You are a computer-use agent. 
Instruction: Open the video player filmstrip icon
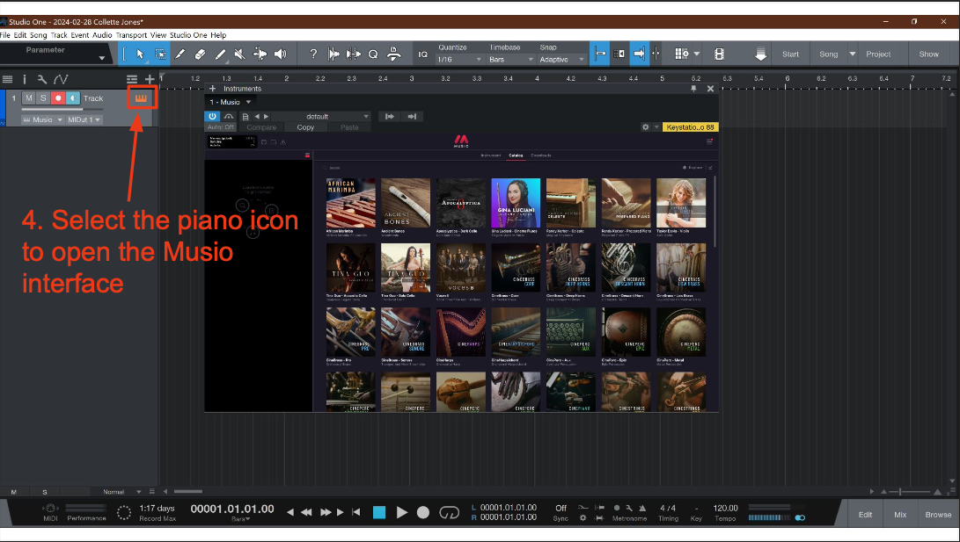[x=720, y=54]
